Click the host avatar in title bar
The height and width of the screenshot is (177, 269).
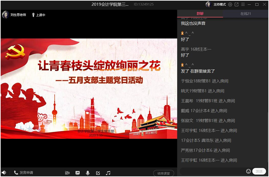(208, 4)
